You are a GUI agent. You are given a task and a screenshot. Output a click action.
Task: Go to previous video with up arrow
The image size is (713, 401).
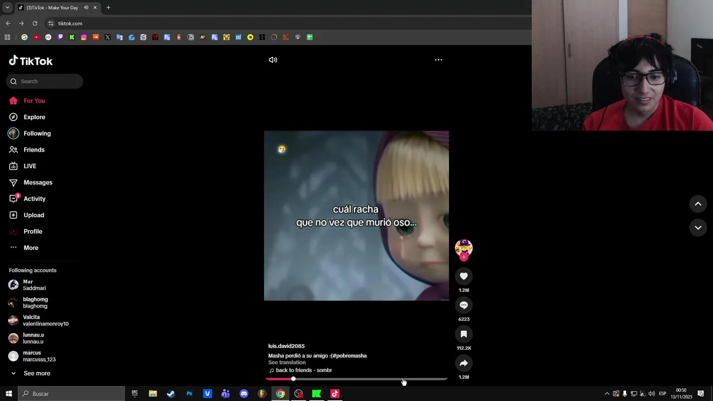point(698,204)
